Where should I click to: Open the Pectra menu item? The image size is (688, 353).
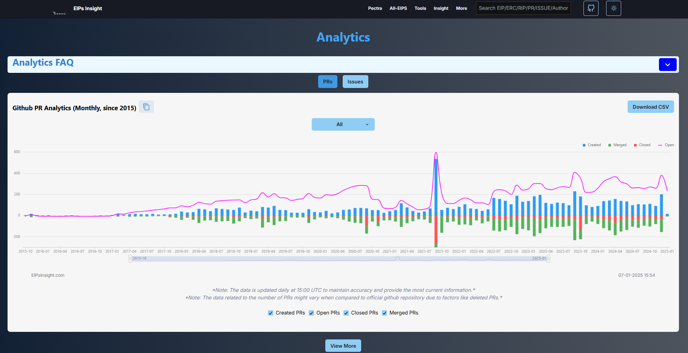pyautogui.click(x=375, y=8)
